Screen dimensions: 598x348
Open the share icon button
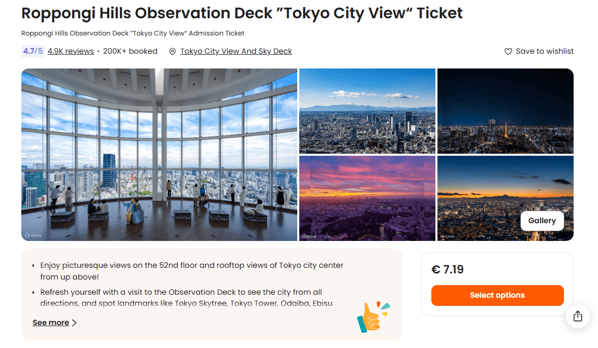coord(578,316)
